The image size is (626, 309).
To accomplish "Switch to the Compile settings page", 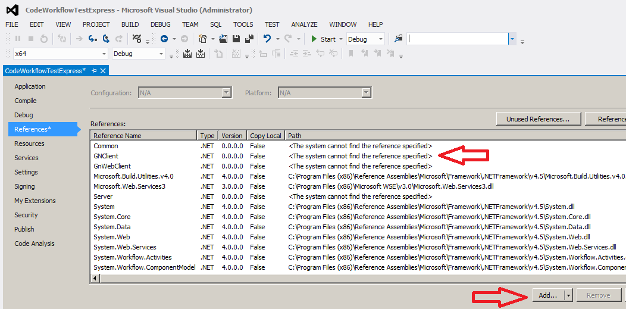I will click(x=26, y=101).
